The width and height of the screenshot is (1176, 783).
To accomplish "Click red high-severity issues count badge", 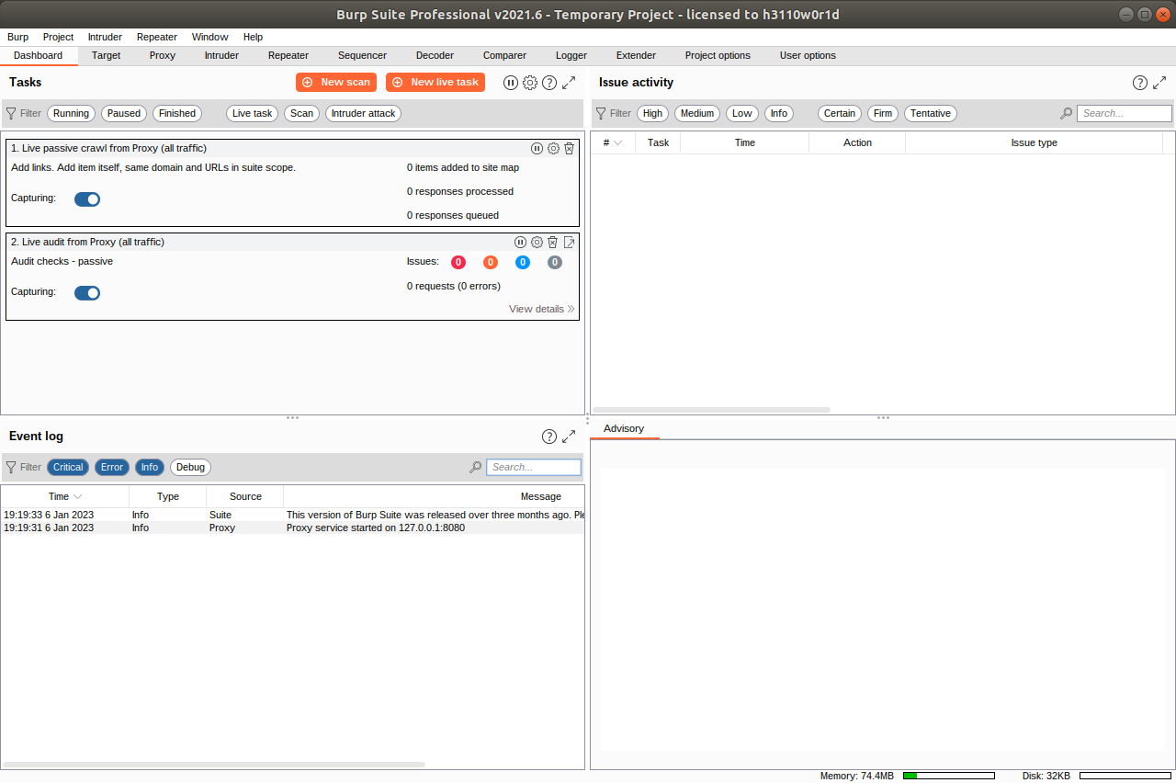I will pyautogui.click(x=458, y=262).
